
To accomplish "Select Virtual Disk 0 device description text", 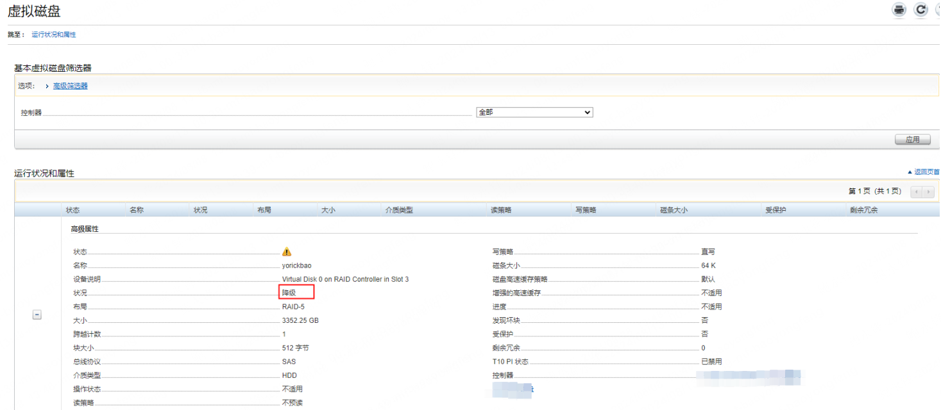I will coord(345,279).
